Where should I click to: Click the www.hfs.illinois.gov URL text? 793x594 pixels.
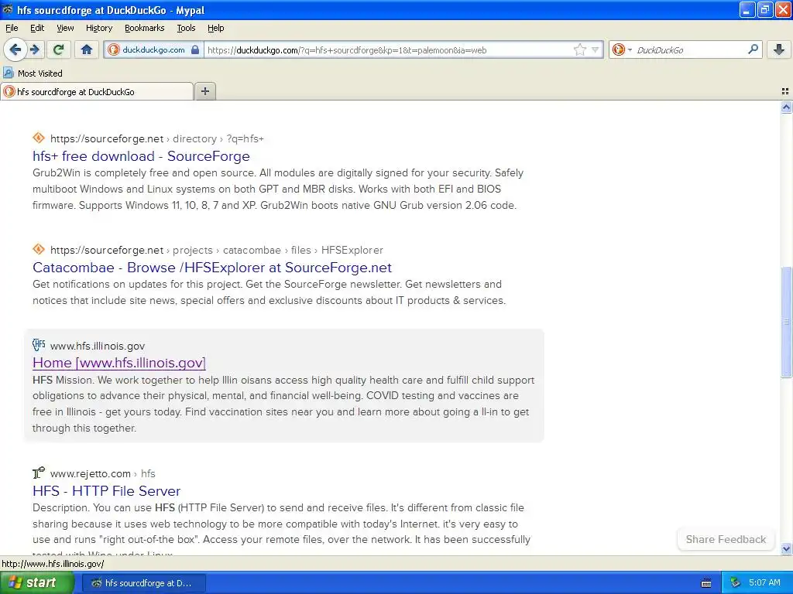click(x=98, y=346)
